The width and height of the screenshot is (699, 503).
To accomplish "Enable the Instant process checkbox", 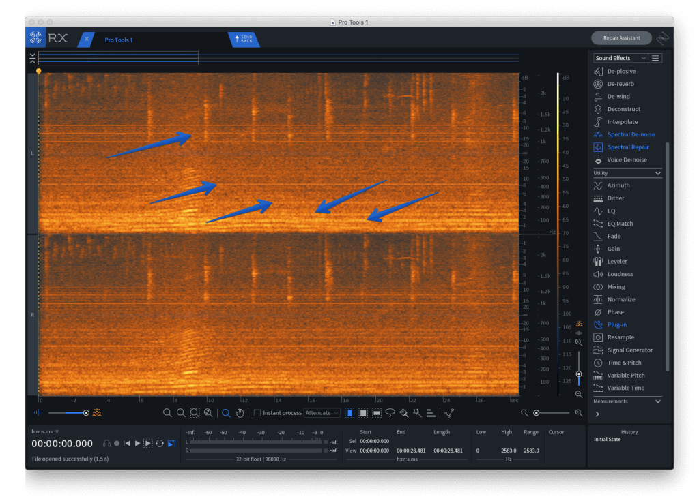I will [x=257, y=413].
